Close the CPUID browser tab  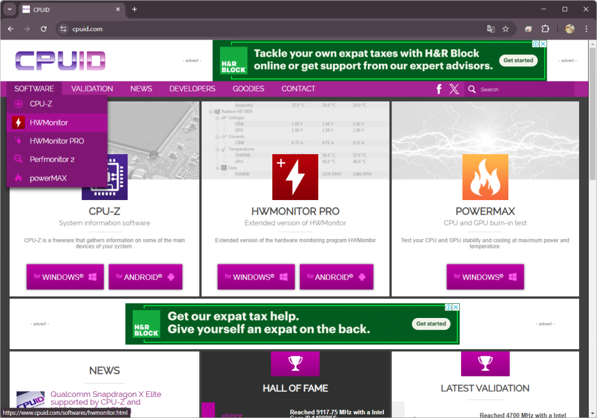tap(118, 9)
